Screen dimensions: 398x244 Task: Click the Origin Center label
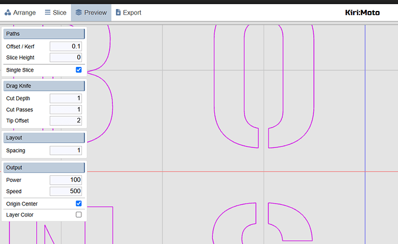(x=21, y=204)
